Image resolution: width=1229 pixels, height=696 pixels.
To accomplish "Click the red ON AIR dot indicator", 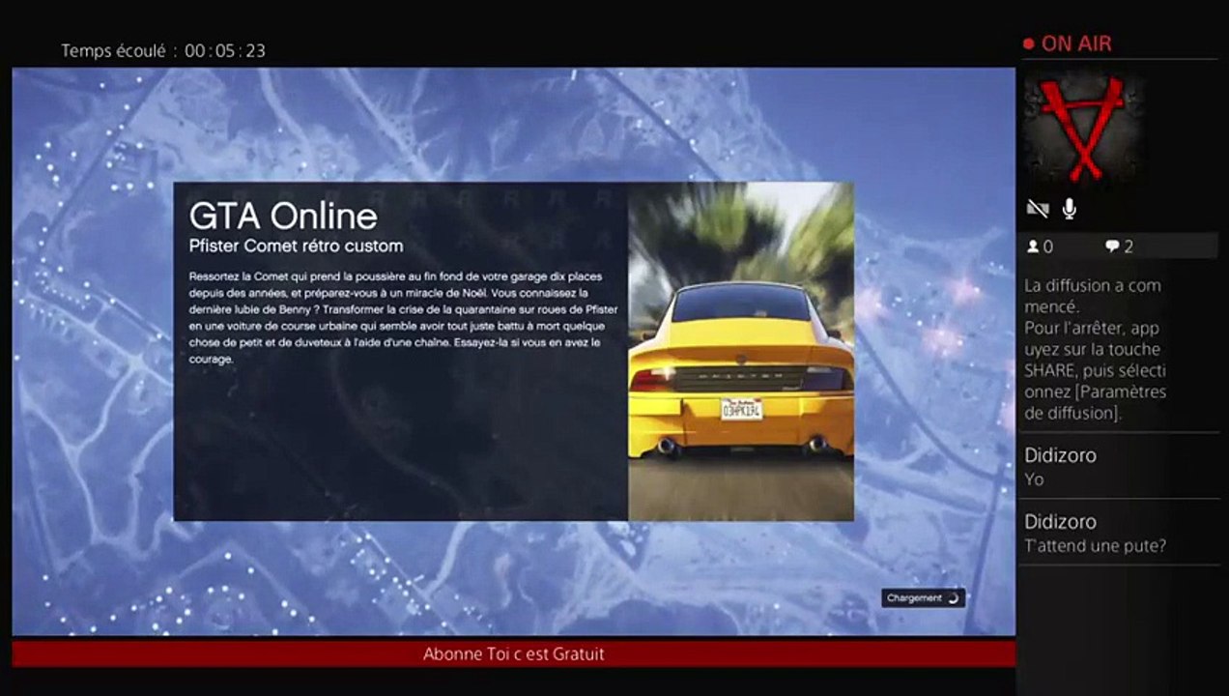I will pos(1029,43).
